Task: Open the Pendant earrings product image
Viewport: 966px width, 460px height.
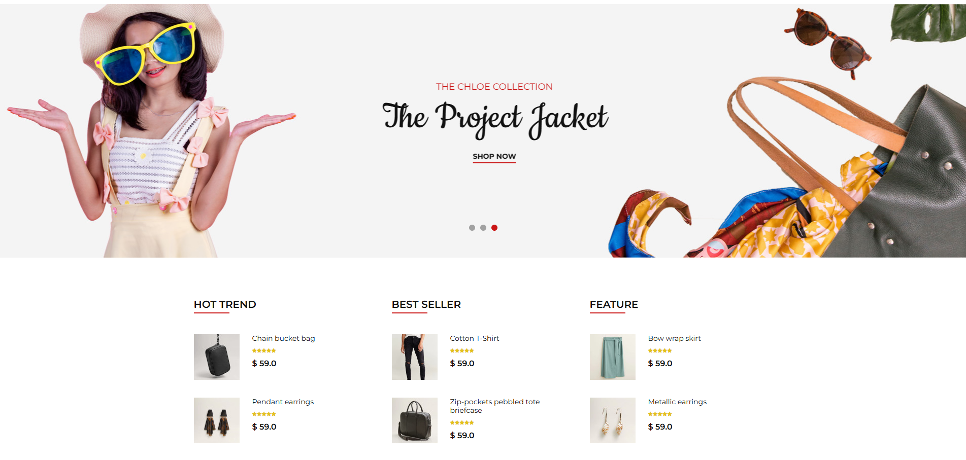Action: [x=217, y=420]
